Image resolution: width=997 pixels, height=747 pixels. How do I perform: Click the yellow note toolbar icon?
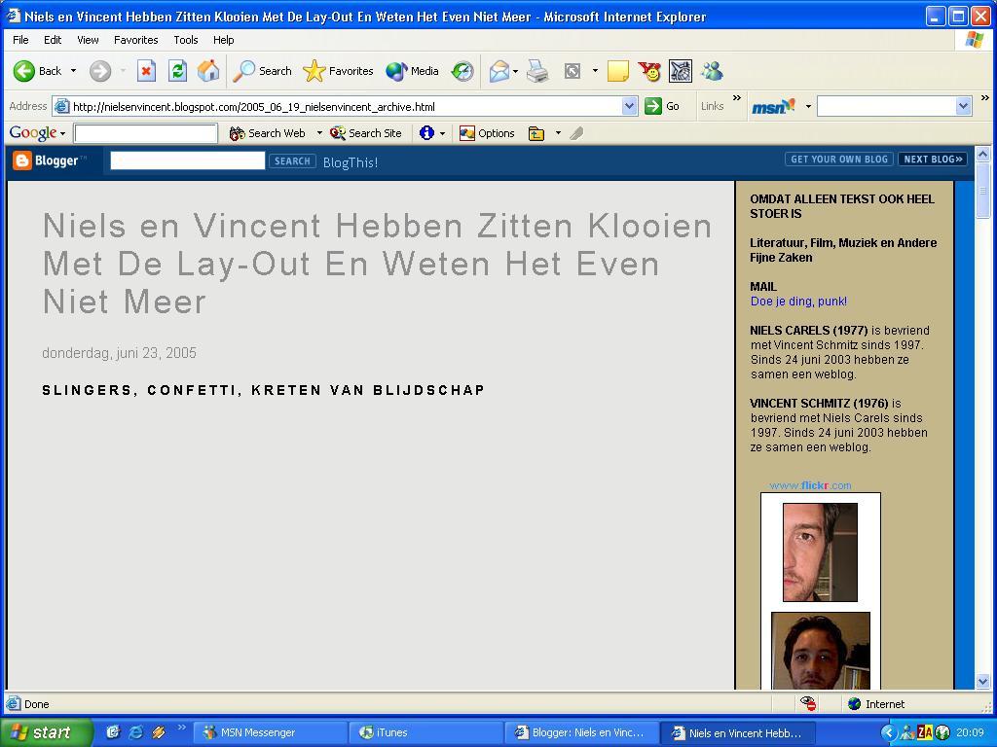[618, 71]
